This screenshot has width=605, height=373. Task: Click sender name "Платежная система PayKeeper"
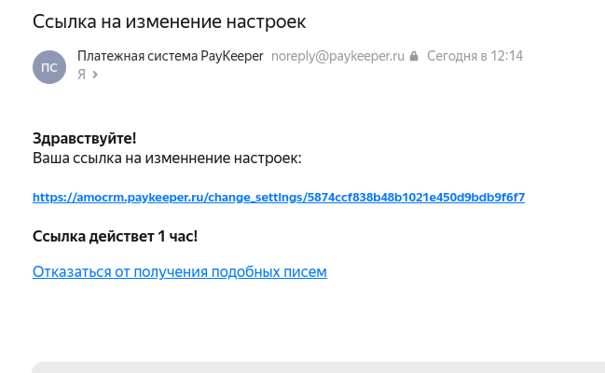pos(171,56)
